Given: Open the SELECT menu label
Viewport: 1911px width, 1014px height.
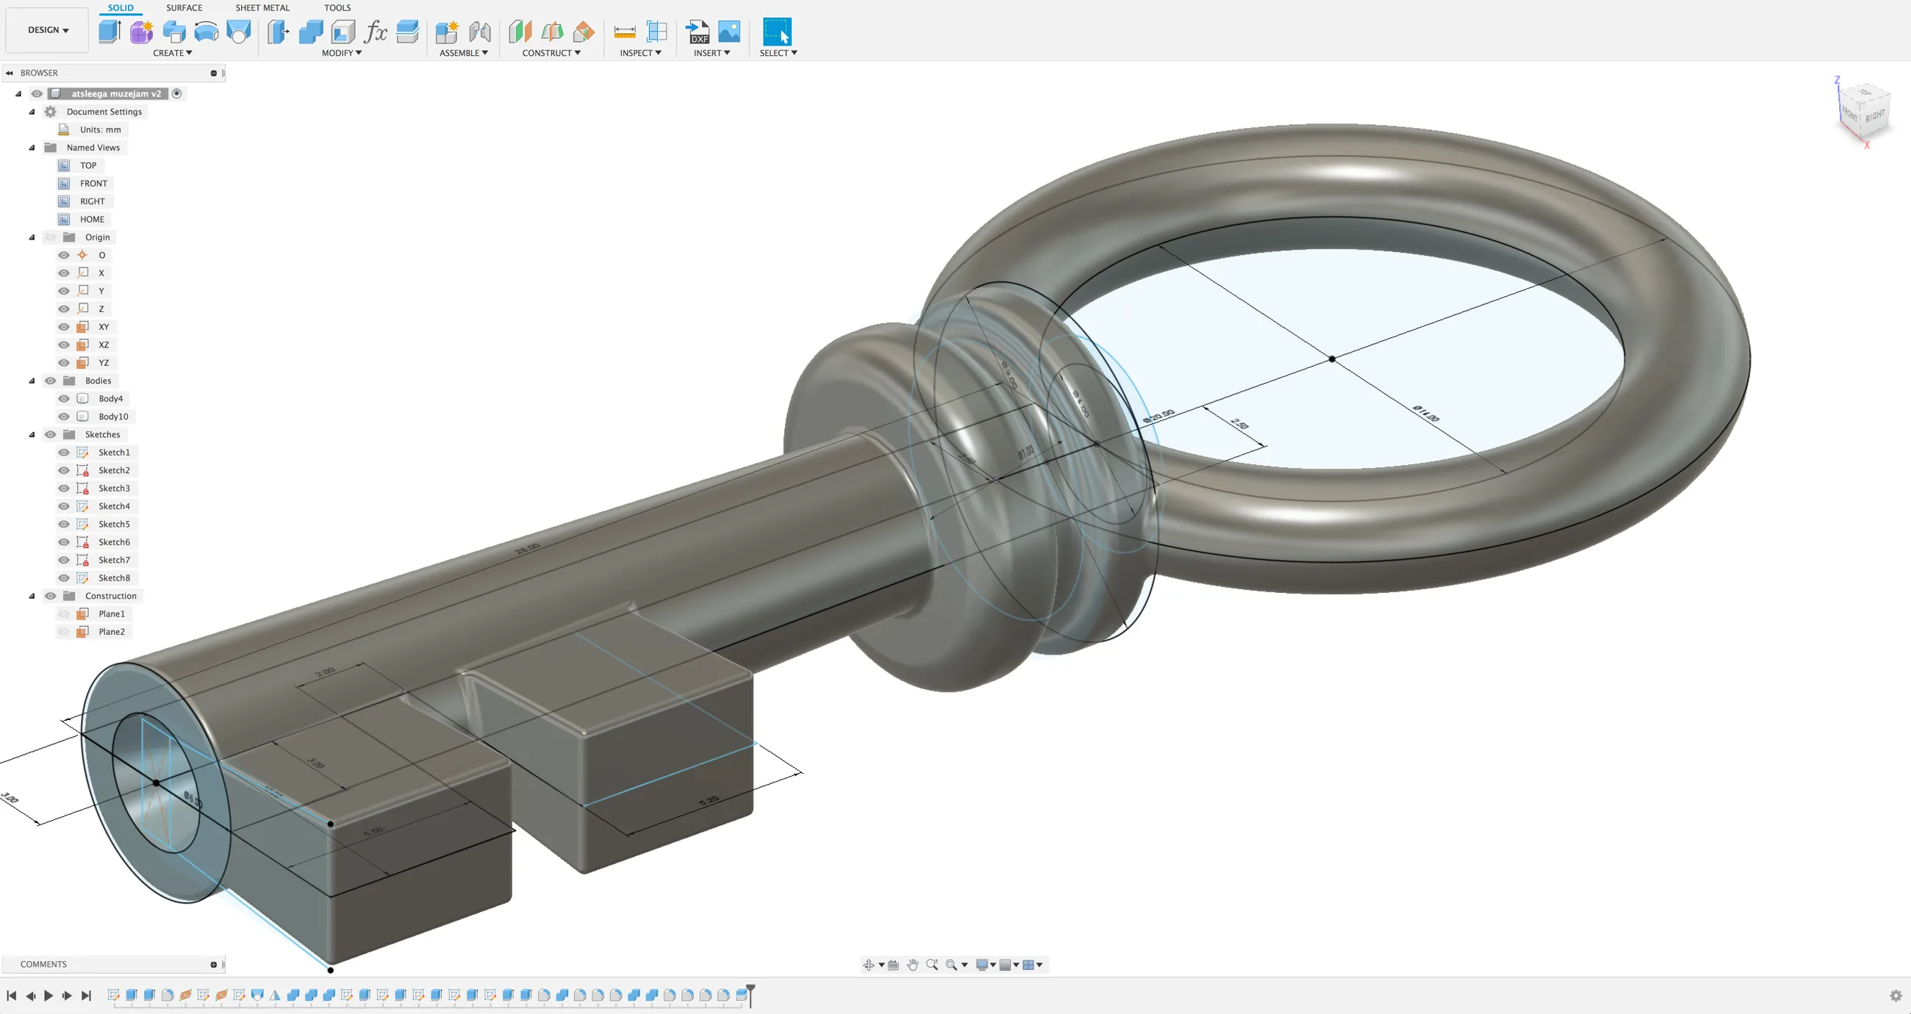Looking at the screenshot, I should (x=778, y=53).
